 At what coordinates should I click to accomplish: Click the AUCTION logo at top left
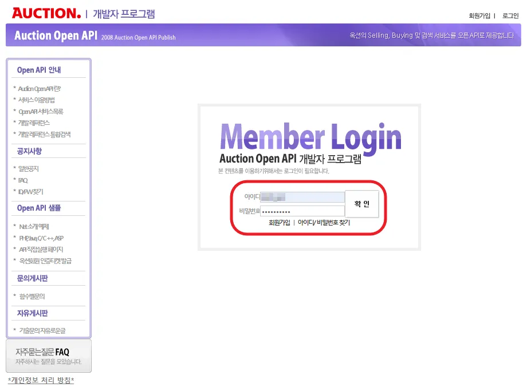coord(46,13)
